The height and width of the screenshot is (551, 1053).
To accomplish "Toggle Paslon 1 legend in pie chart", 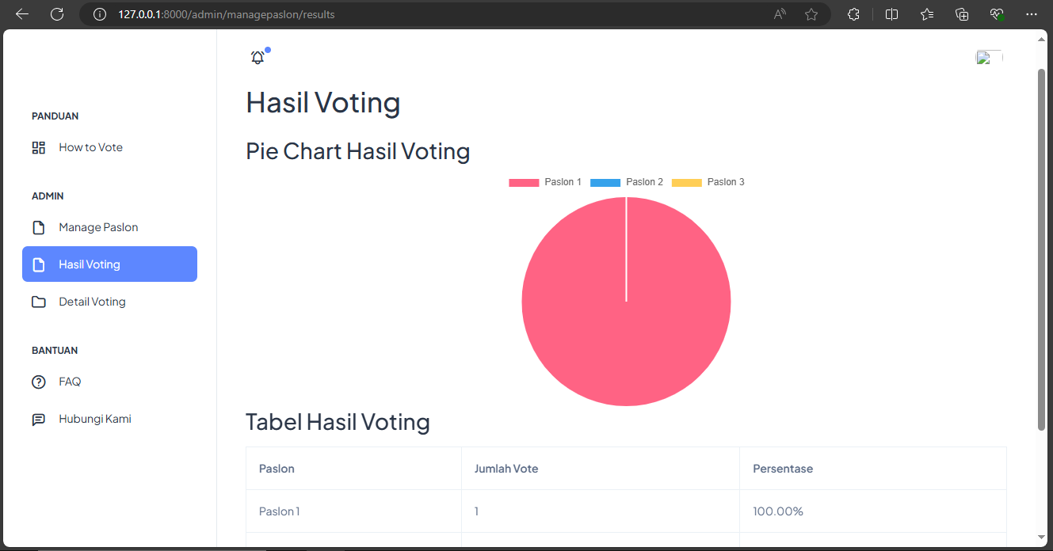I will coord(545,182).
